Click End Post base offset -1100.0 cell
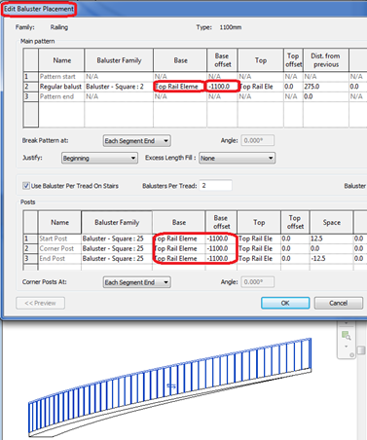The width and height of the screenshot is (367, 440). [221, 259]
